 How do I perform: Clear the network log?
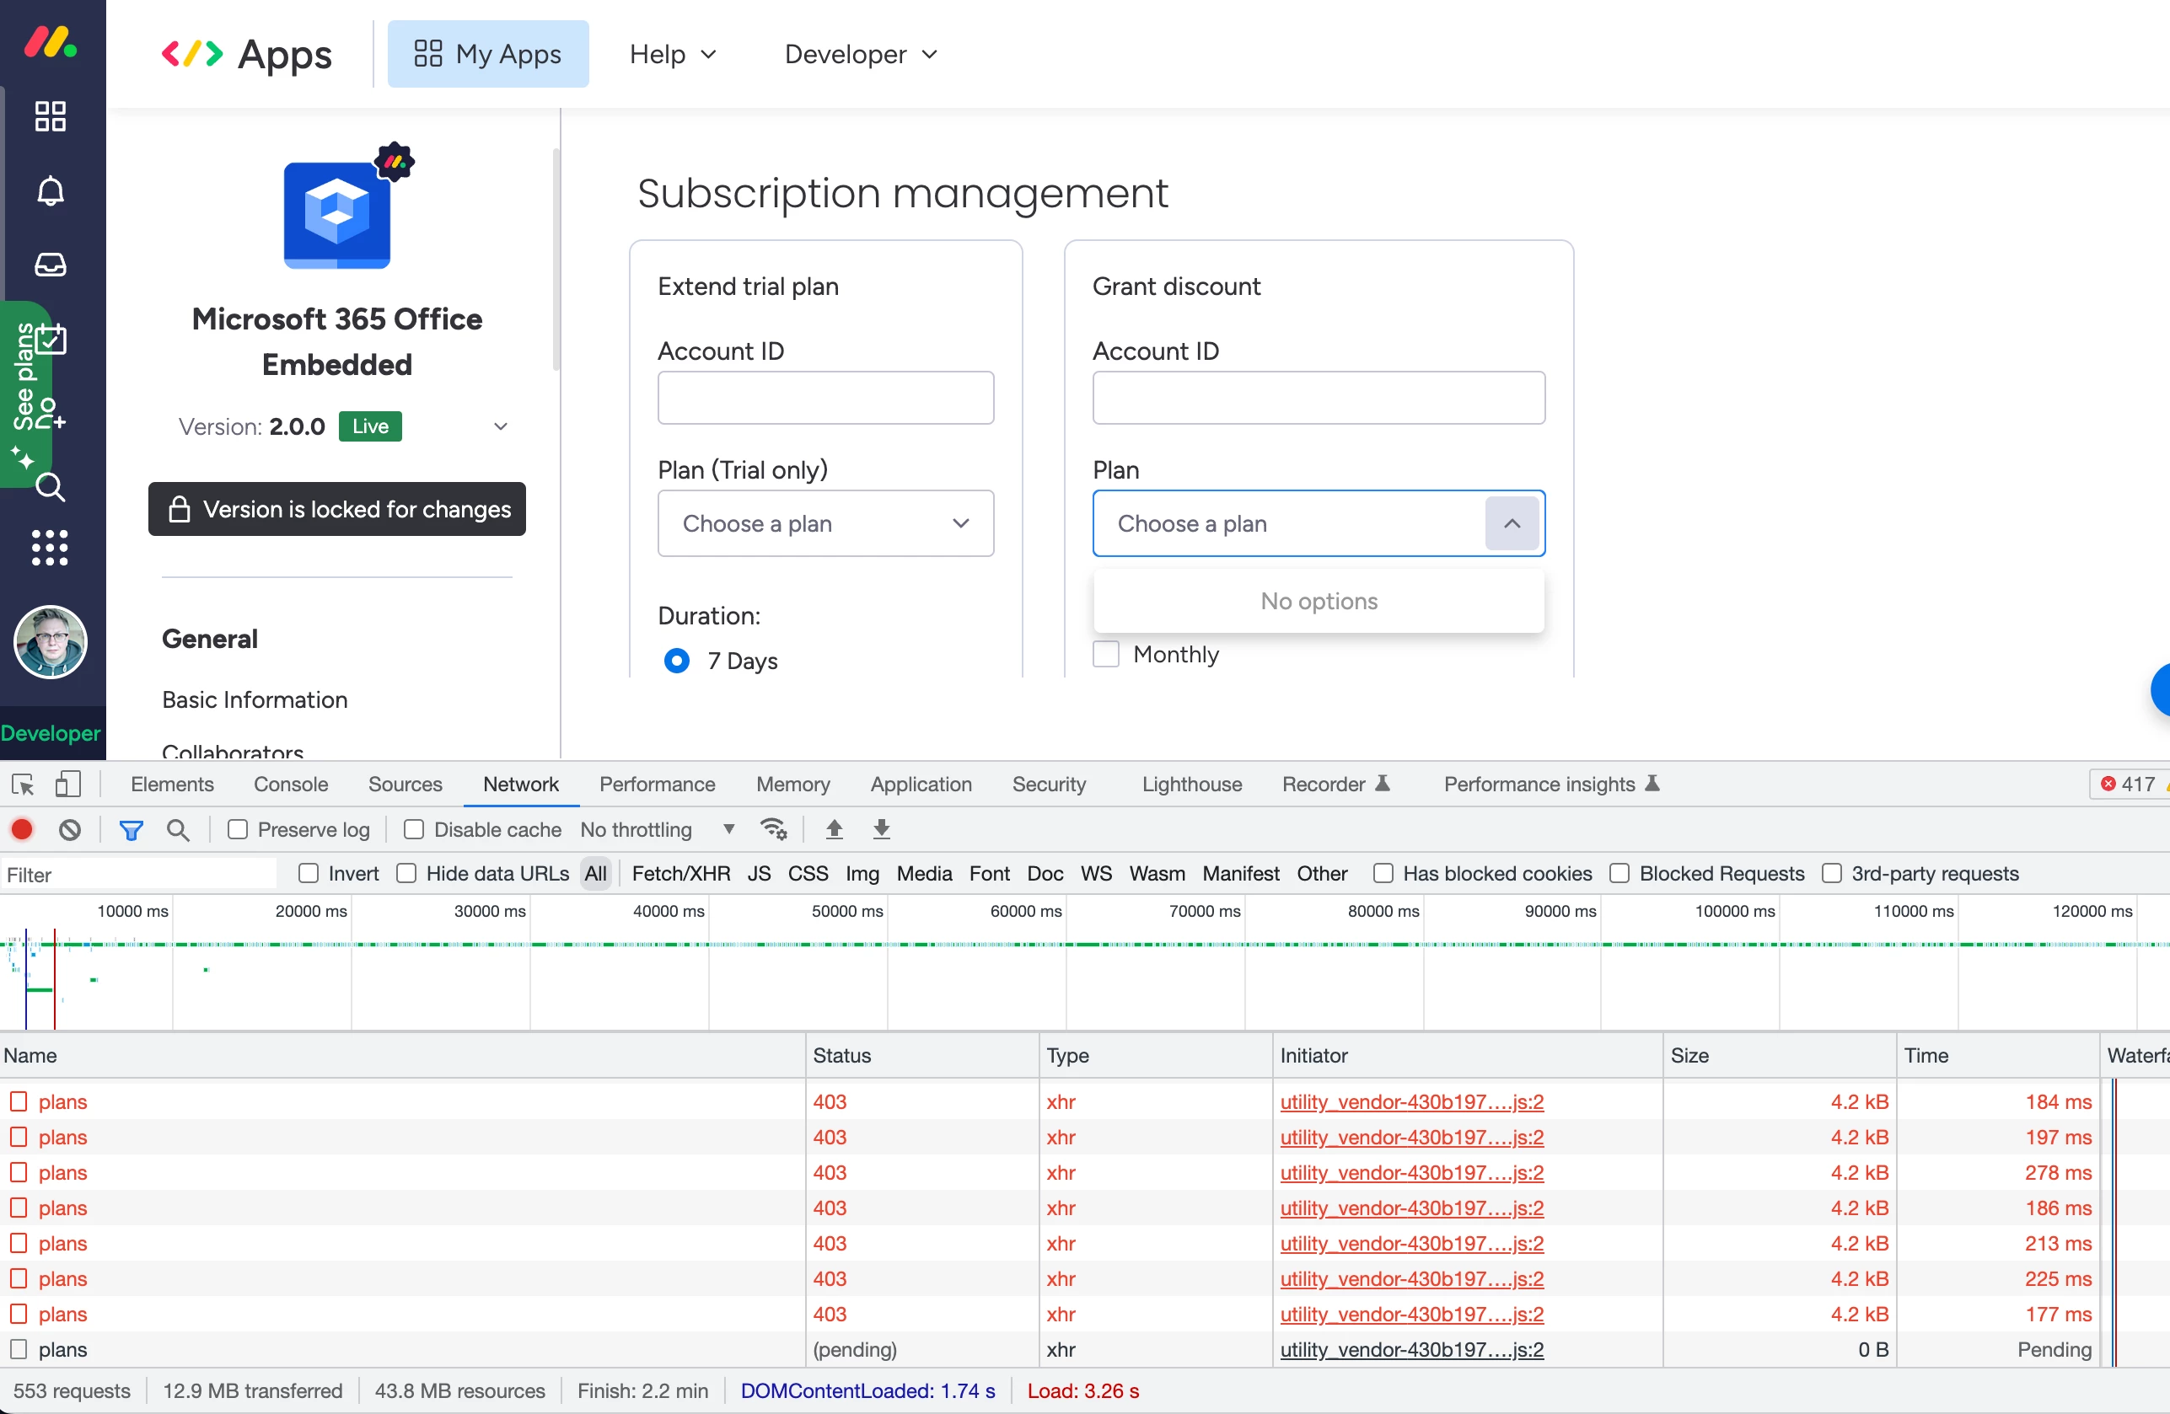pyautogui.click(x=70, y=829)
